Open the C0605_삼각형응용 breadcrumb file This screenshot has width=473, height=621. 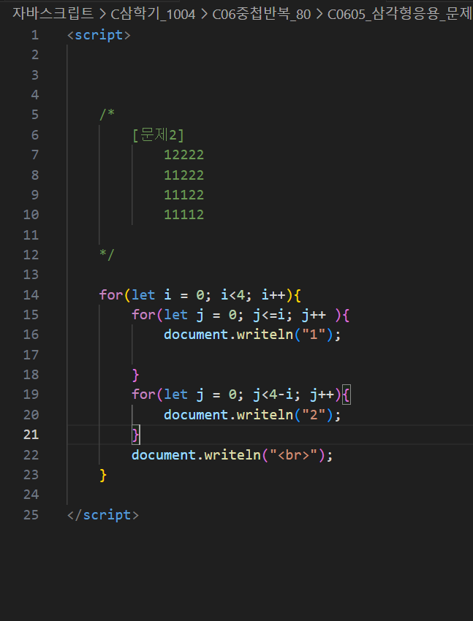tap(400, 14)
